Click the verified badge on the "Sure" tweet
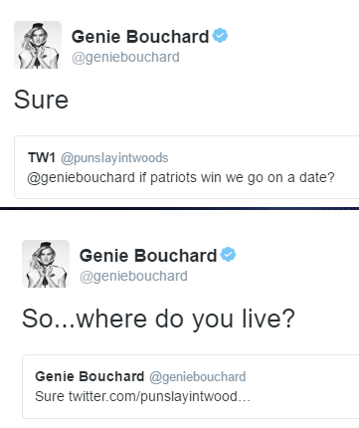 tap(220, 36)
